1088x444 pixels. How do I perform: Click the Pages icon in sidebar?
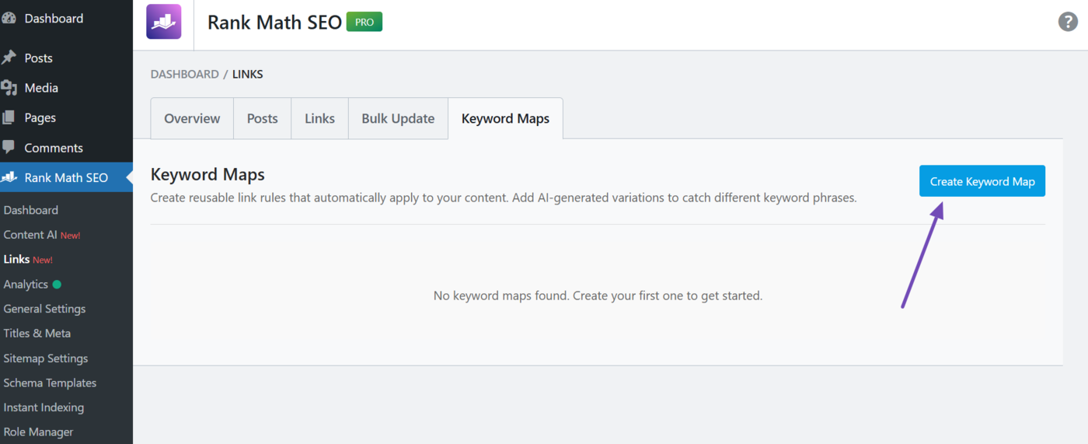pos(9,117)
